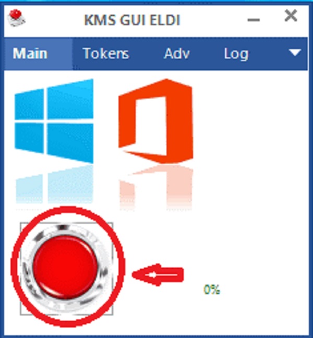Click the big red activation button
This screenshot has height=338, width=313.
pyautogui.click(x=65, y=267)
